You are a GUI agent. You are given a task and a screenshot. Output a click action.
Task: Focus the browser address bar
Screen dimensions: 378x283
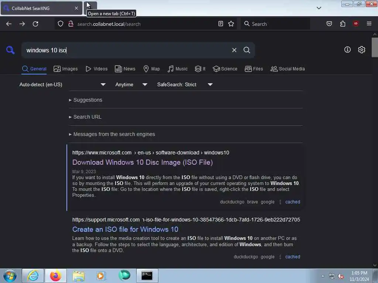[146, 24]
